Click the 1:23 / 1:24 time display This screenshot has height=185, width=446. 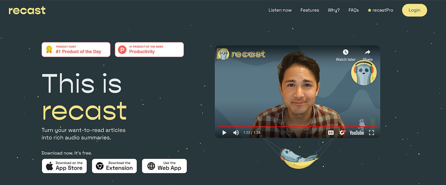pos(252,132)
